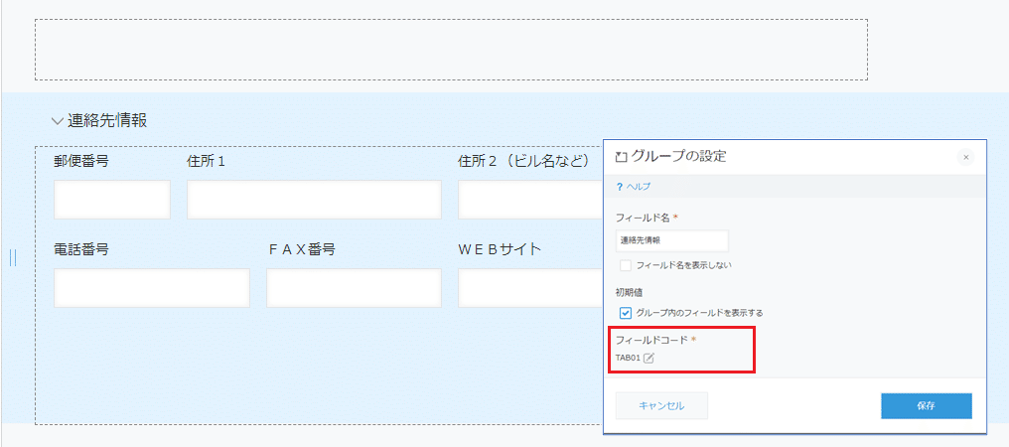The image size is (1009, 447).
Task: Click the ＦＡＸ番号 input field
Action: click(354, 288)
